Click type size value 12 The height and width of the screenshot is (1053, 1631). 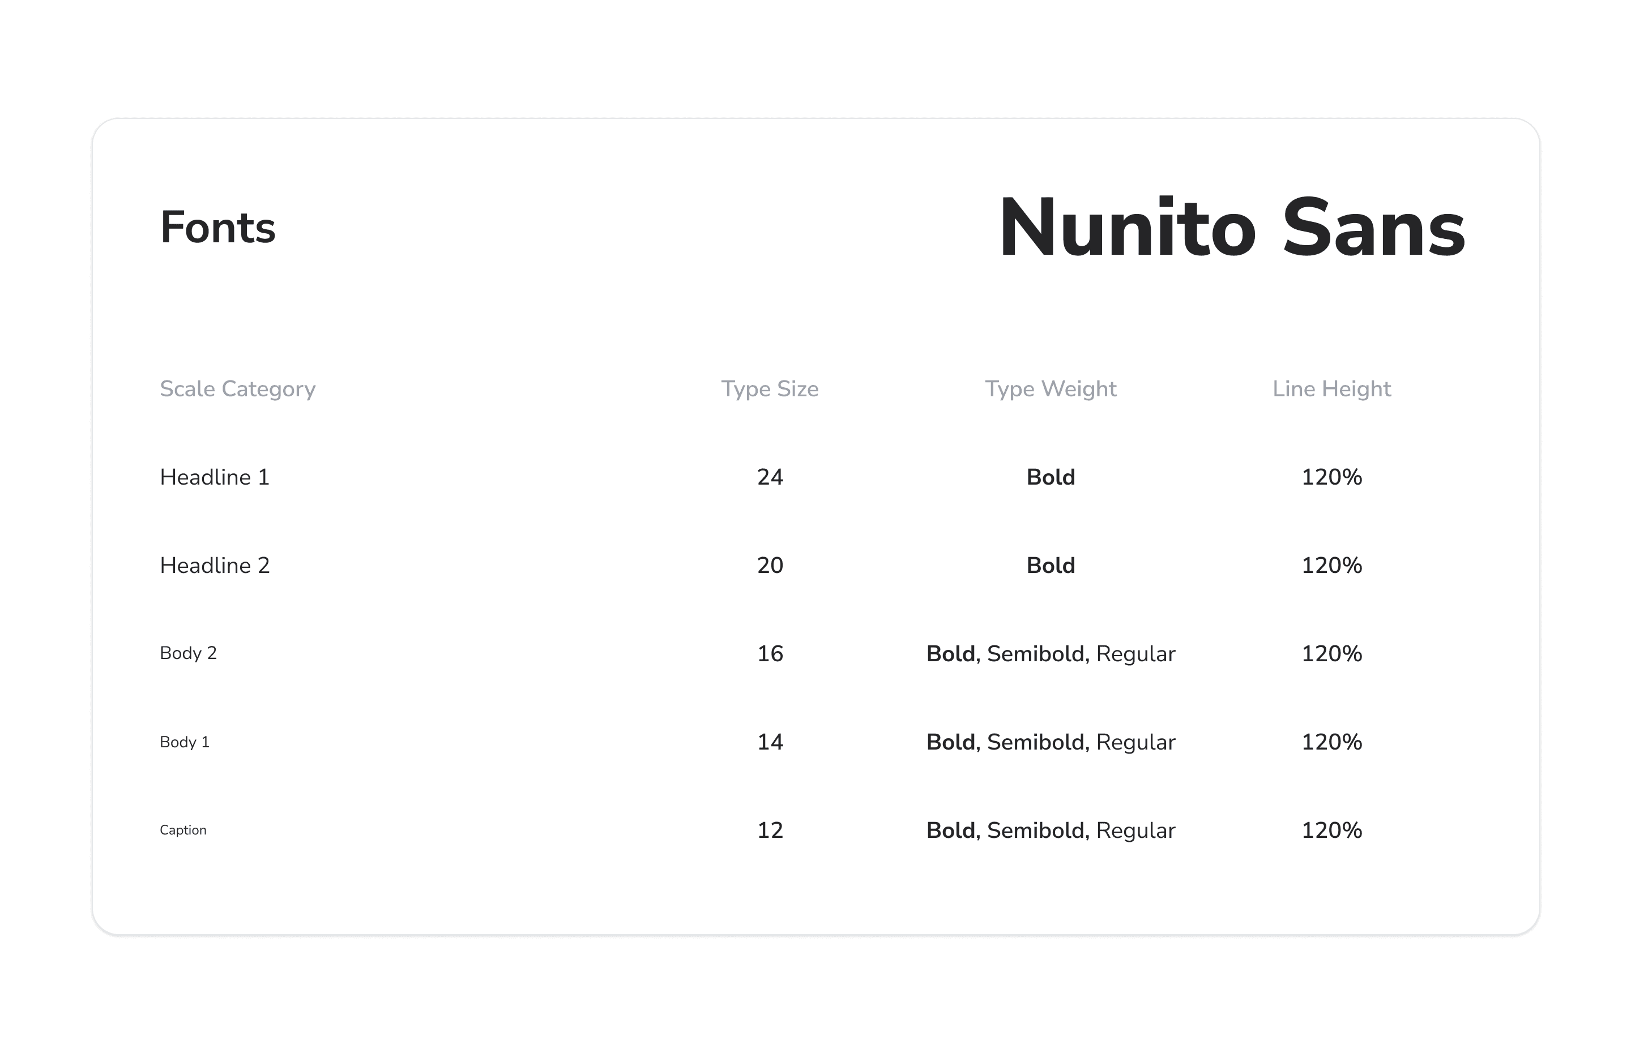point(770,830)
